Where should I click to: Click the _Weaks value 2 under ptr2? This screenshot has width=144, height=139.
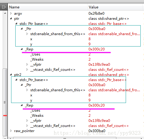click(89, 116)
